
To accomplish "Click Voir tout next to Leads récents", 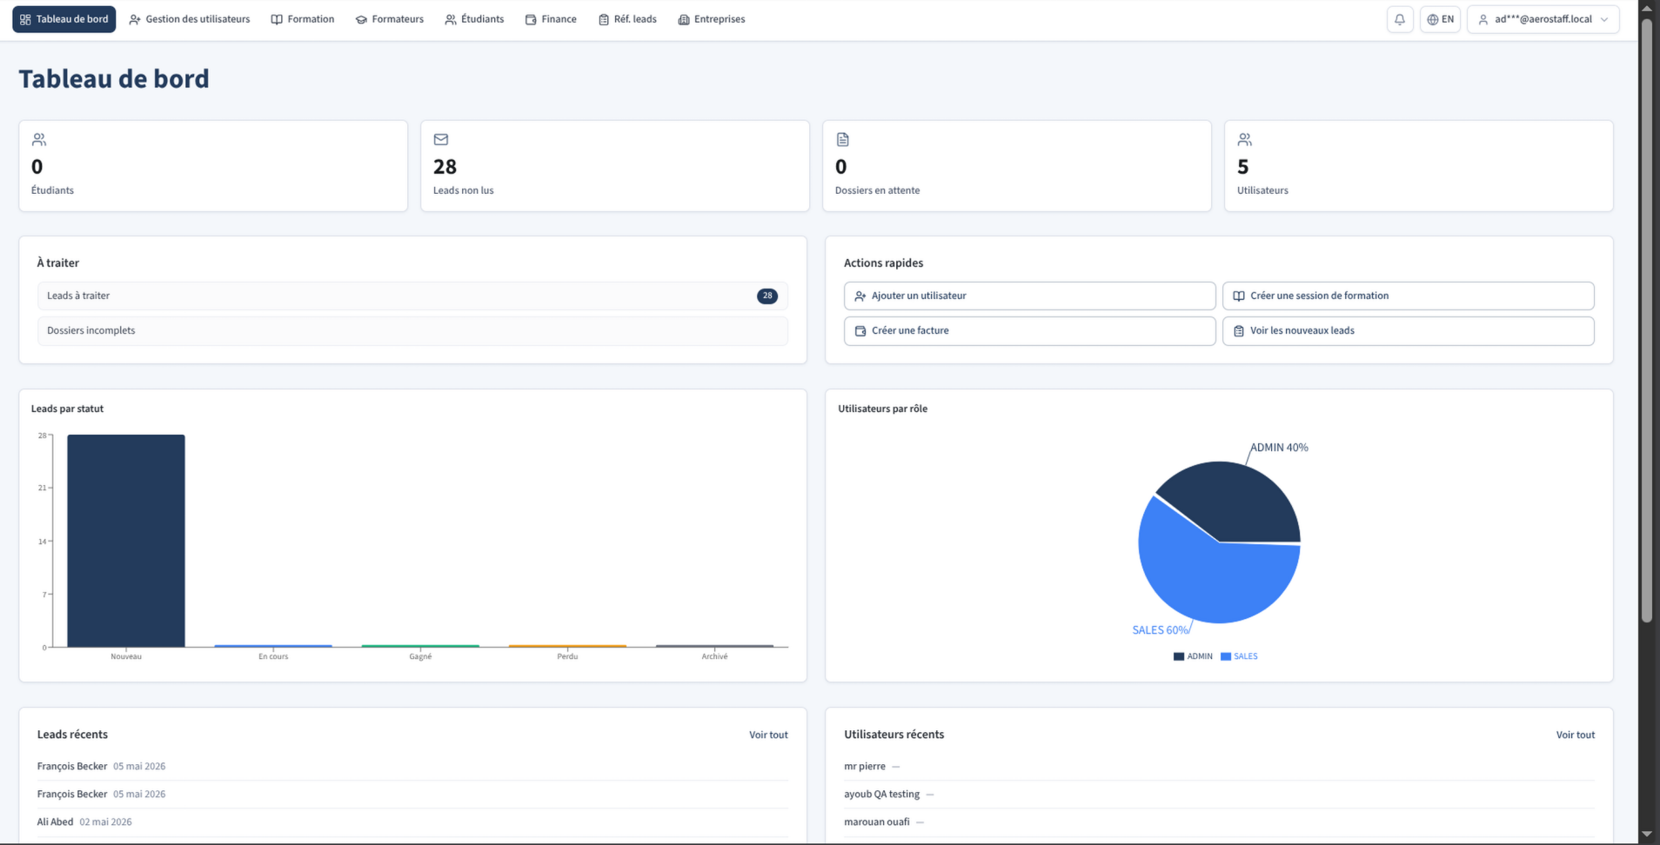I will pyautogui.click(x=768, y=735).
